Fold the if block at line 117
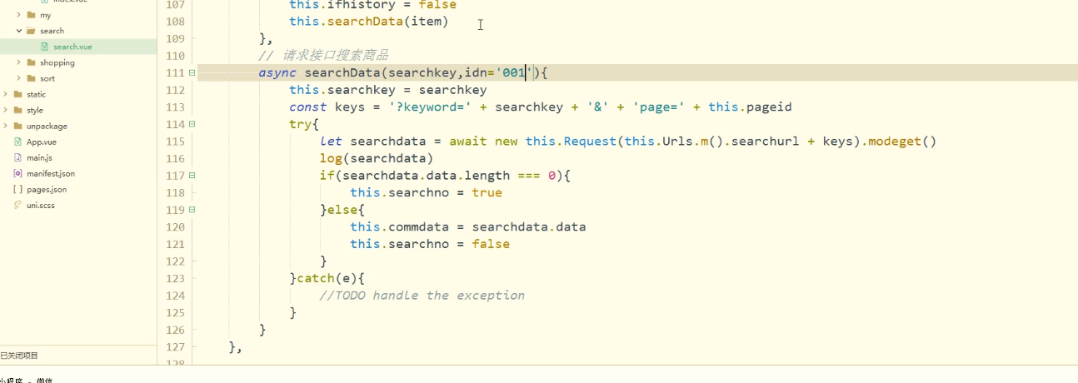The width and height of the screenshot is (1078, 383). tap(192, 176)
